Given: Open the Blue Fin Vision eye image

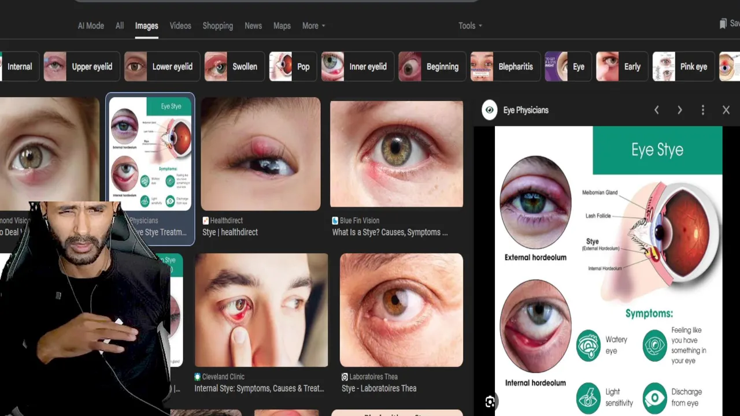Looking at the screenshot, I should coord(397,154).
